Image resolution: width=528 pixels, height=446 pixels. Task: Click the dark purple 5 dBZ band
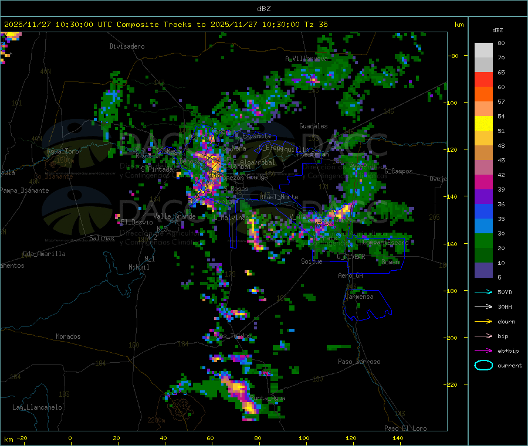point(483,270)
